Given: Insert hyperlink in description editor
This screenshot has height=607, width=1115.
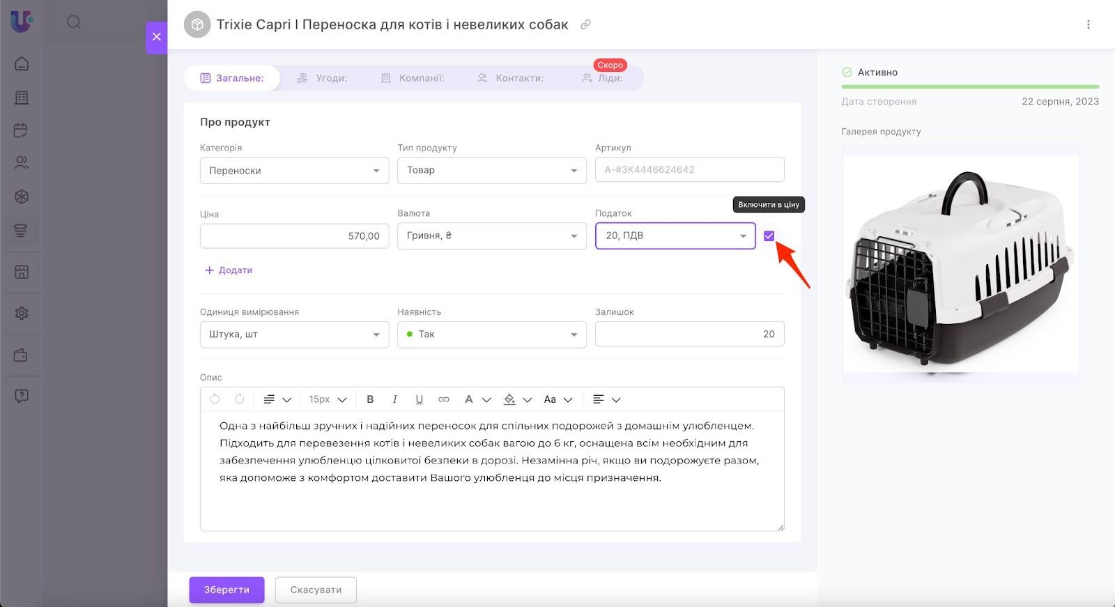Looking at the screenshot, I should 443,399.
